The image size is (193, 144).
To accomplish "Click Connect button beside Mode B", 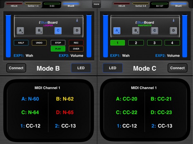I will 16,68.
